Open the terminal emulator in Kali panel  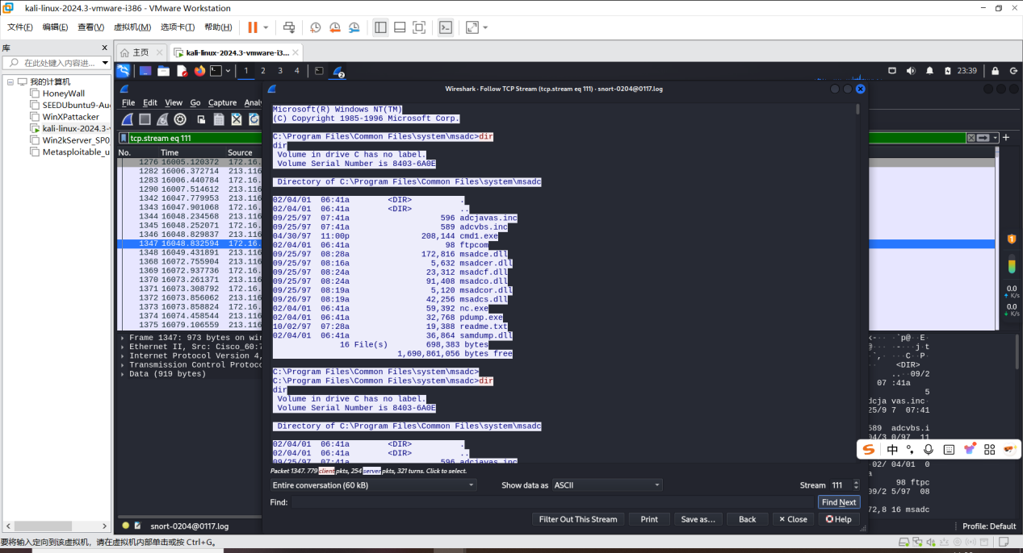(x=216, y=71)
